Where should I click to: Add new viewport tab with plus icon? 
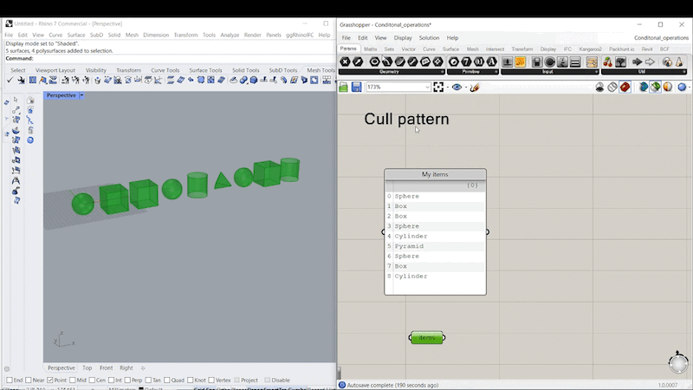[x=143, y=367]
